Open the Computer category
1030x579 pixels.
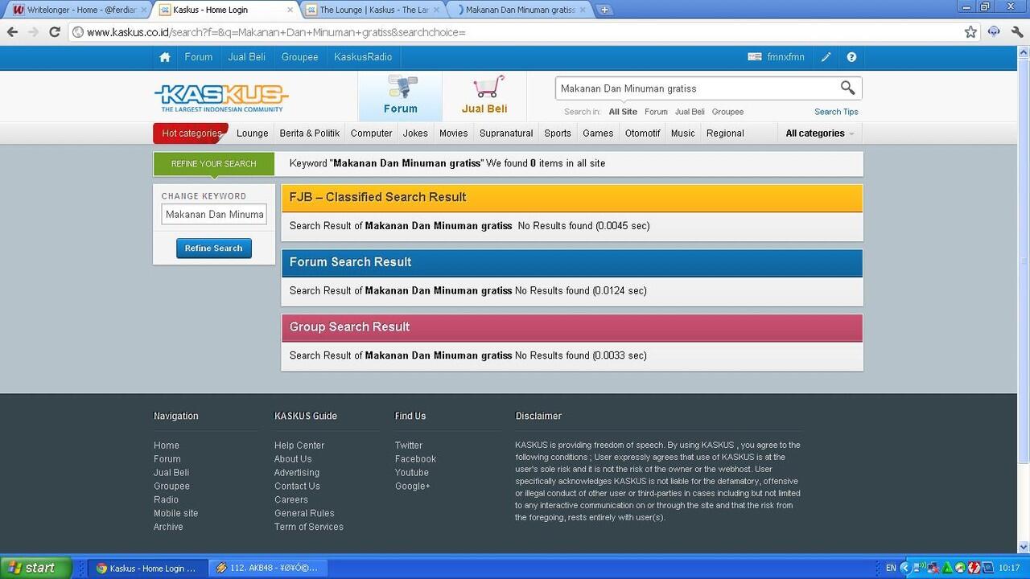click(372, 133)
